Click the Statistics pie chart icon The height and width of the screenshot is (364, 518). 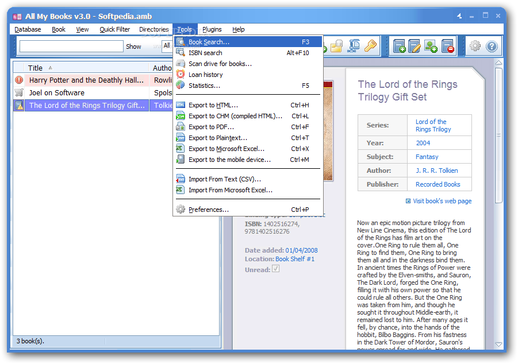tap(181, 85)
